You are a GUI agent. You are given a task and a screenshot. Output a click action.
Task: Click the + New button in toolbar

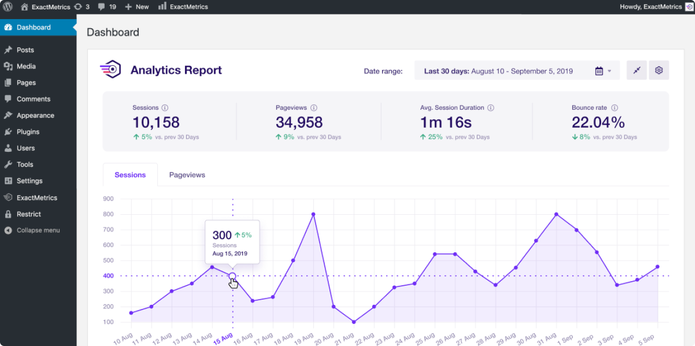(137, 7)
